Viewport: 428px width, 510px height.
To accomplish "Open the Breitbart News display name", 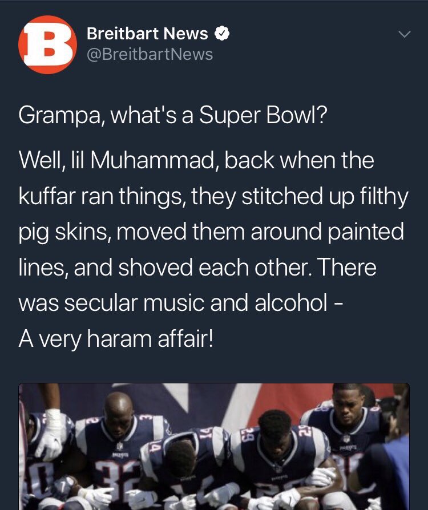I will (147, 33).
